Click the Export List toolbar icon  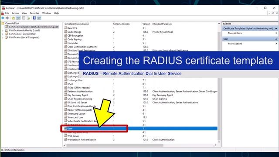(28, 18)
